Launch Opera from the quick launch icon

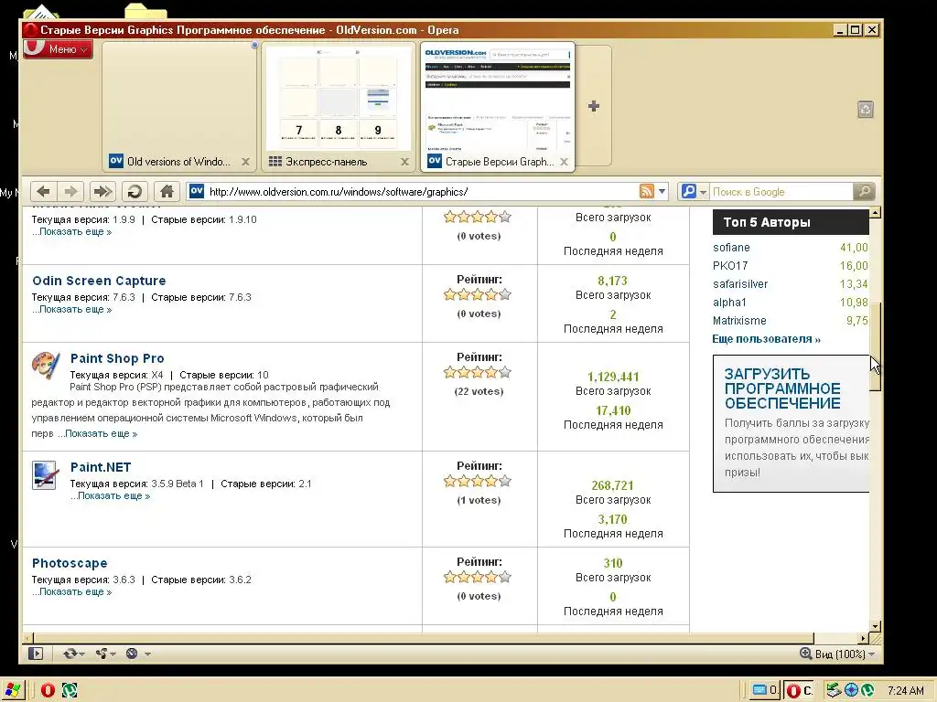coord(48,690)
